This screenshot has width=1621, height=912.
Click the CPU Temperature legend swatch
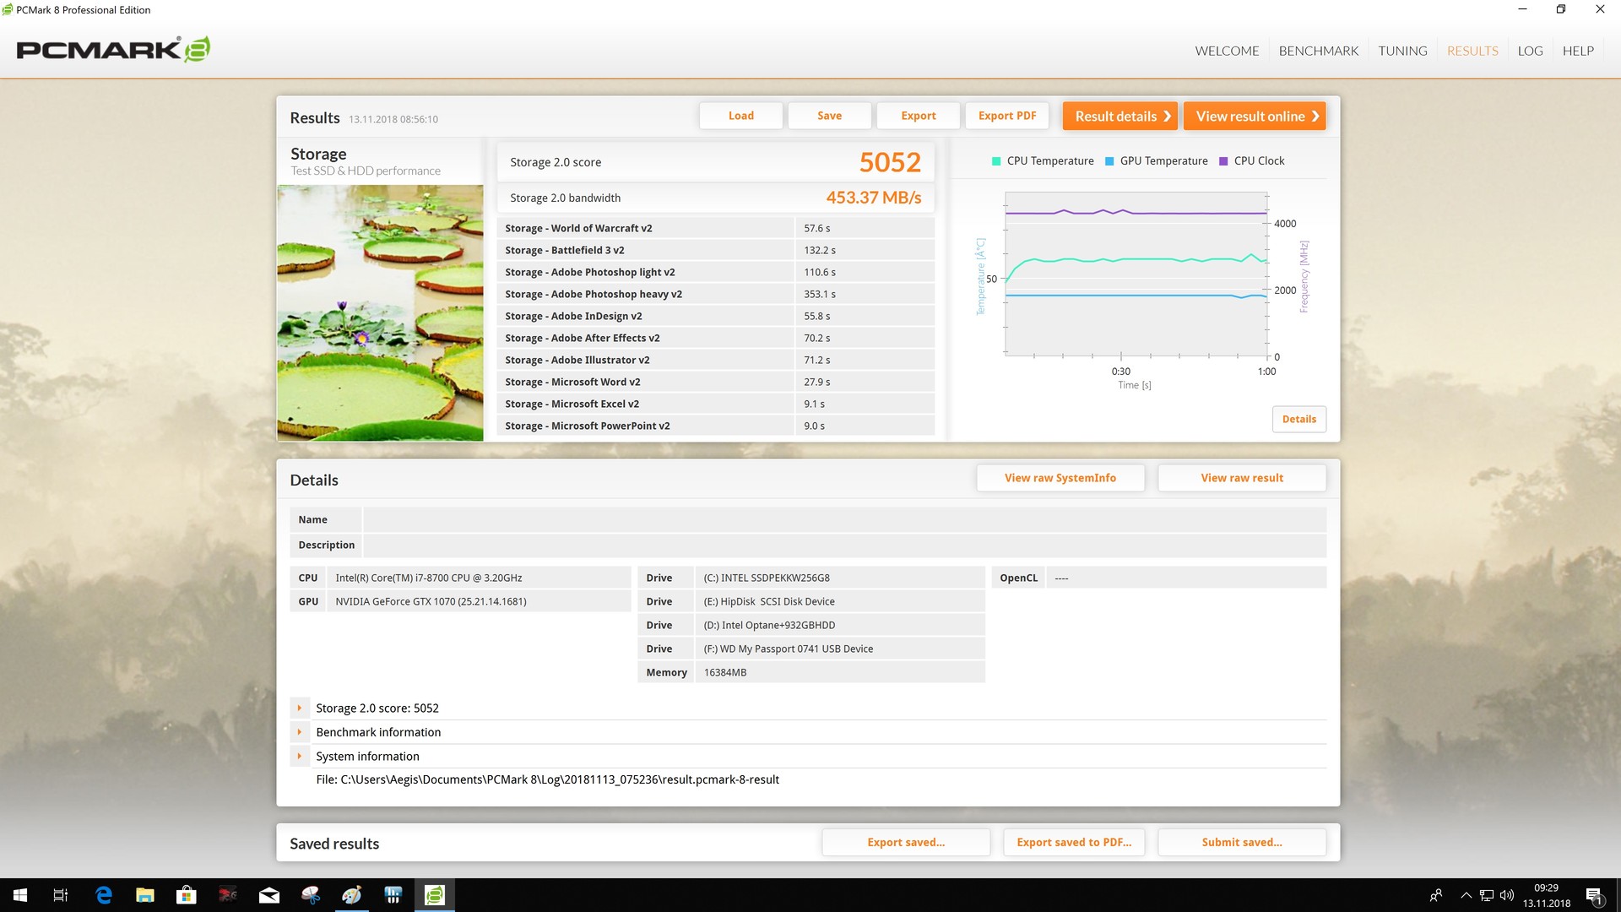coord(996,161)
